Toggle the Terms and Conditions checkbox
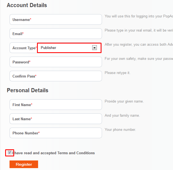The height and width of the screenshot is (170, 173). (x=10, y=153)
